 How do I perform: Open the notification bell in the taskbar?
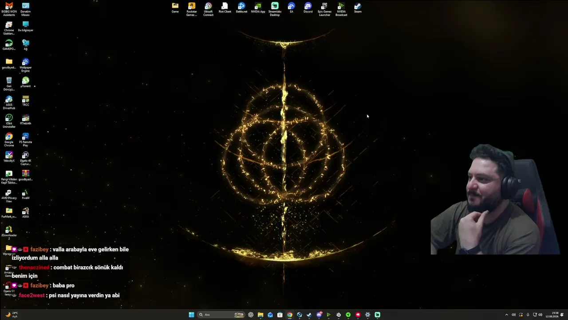[x=562, y=315]
